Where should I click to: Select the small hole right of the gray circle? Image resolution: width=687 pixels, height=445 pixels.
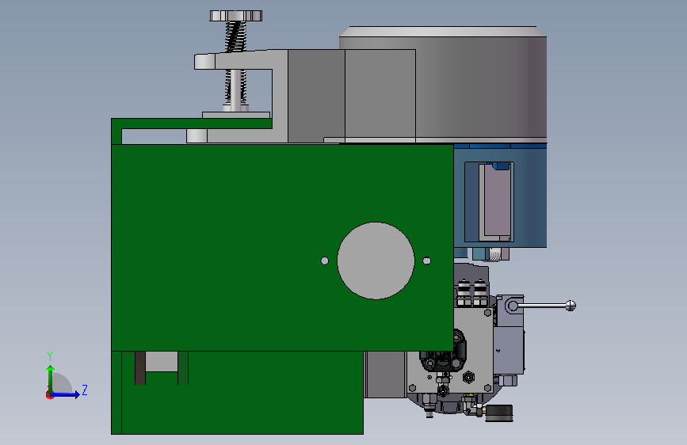[427, 261]
